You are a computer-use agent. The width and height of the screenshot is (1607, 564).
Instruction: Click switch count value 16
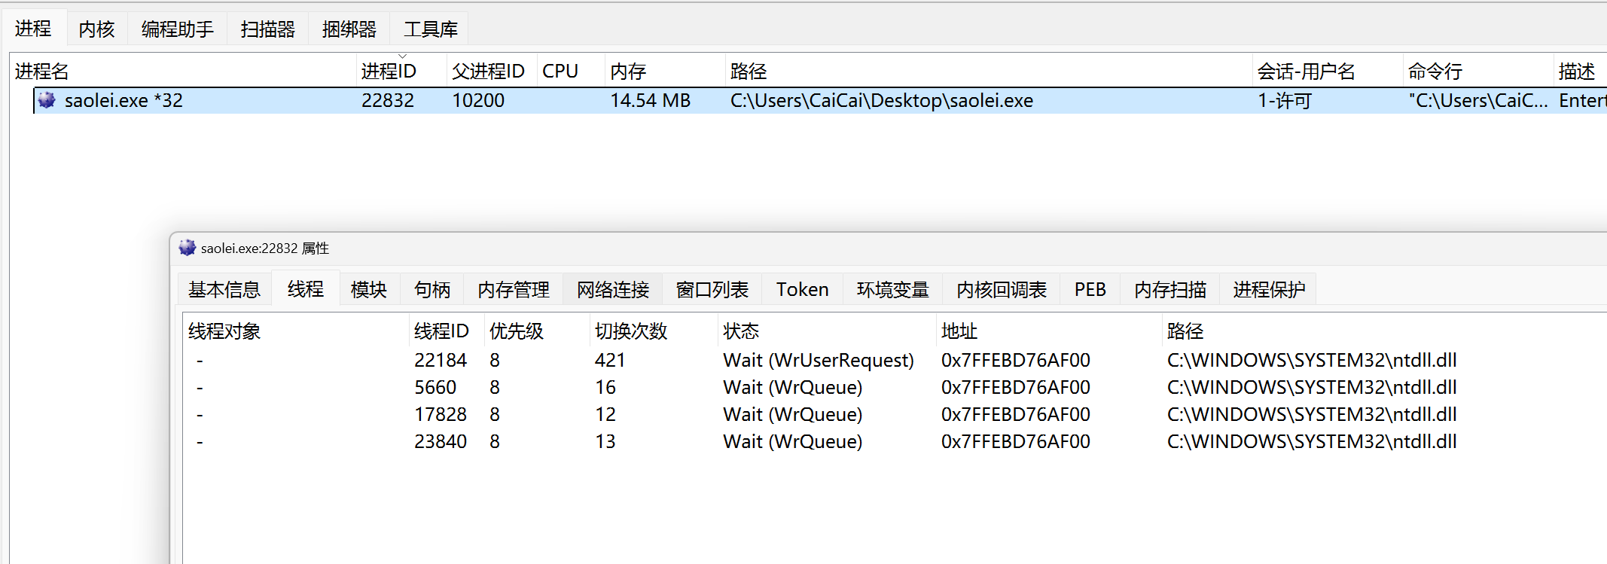(605, 387)
